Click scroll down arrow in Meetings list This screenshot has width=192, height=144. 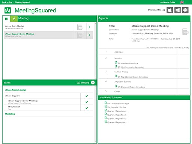tap(95, 78)
